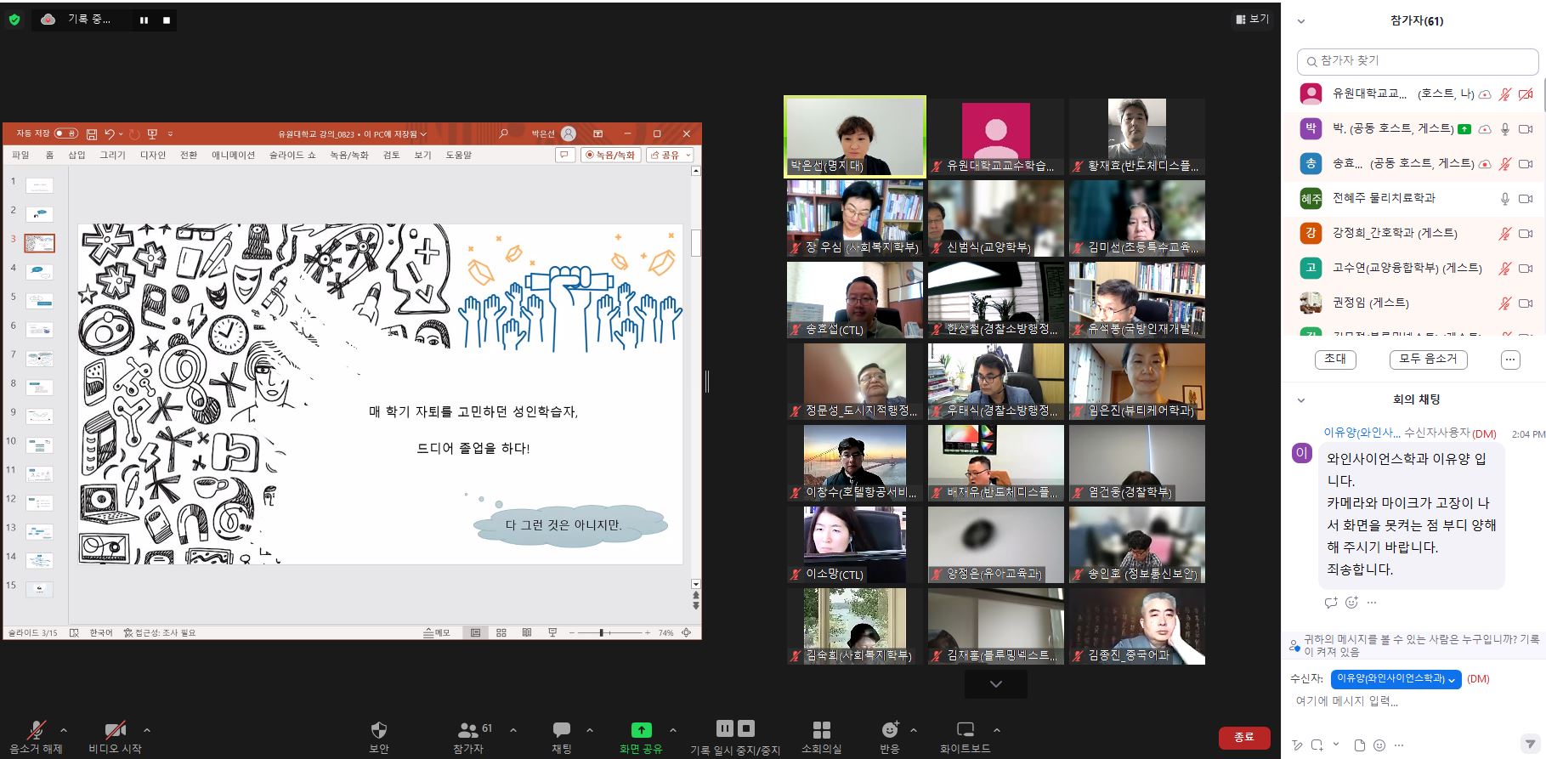Screen dimensions: 1546x759
Task: Collapse the participants panel chevron
Action: (1300, 21)
